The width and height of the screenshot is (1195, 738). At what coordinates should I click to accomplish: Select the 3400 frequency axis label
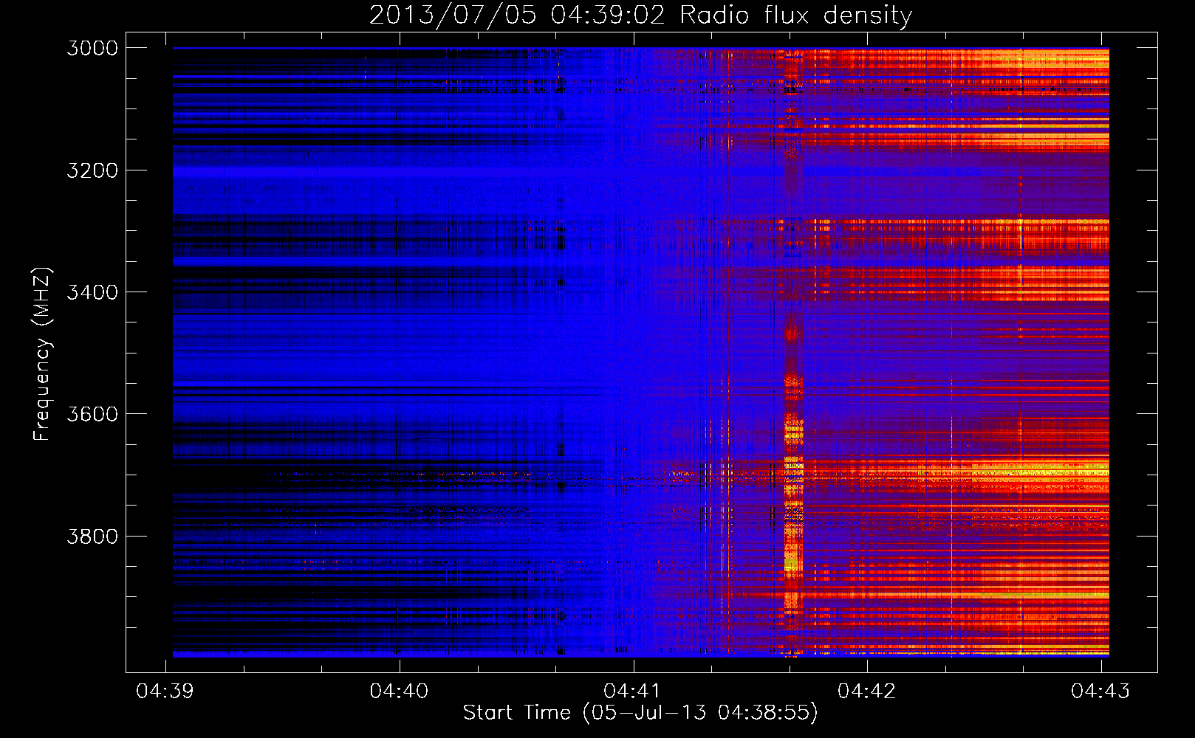tap(92, 292)
